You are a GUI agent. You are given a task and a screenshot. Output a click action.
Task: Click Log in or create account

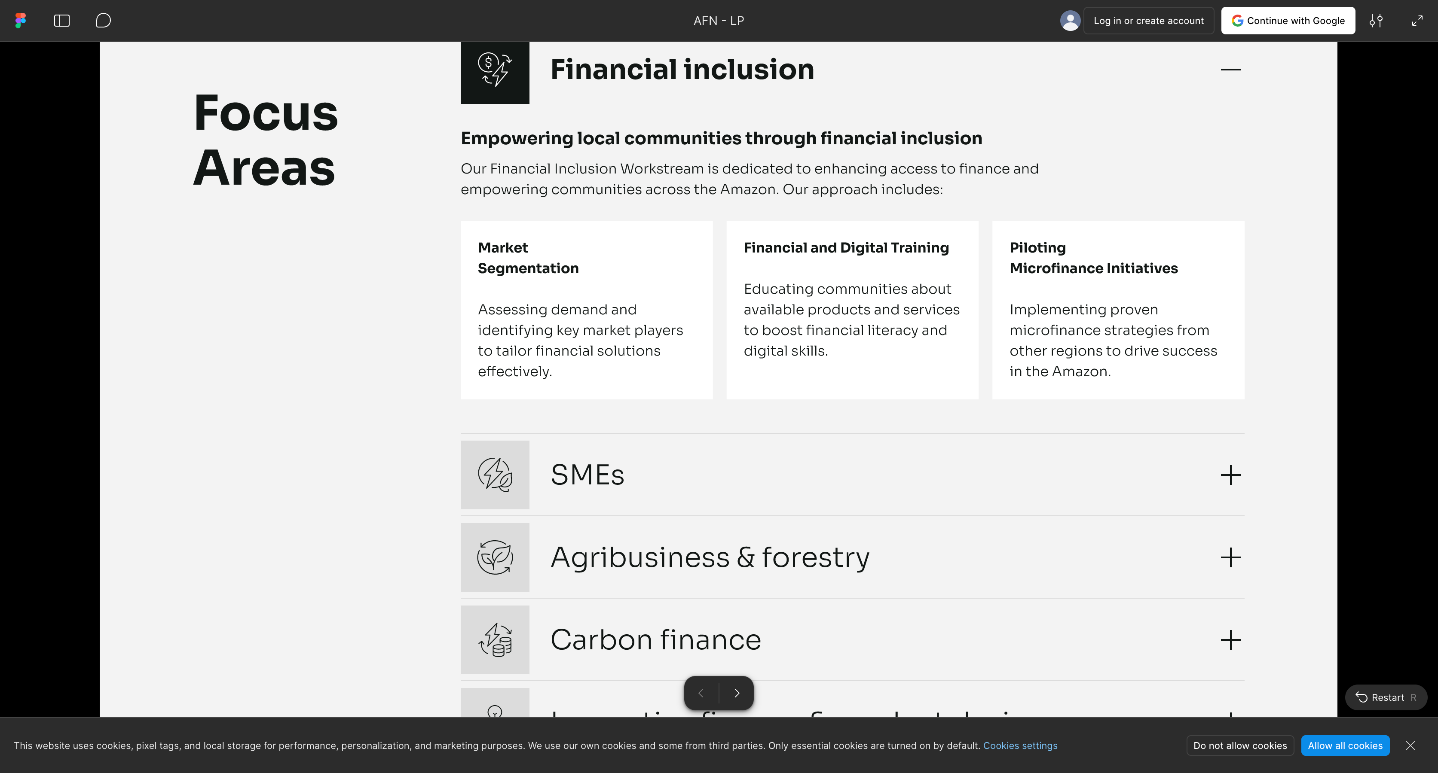tap(1148, 21)
